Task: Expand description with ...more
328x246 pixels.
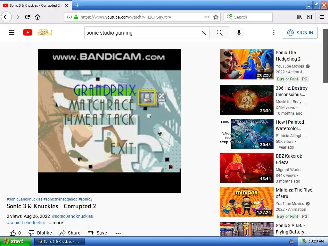Action: click(x=56, y=223)
